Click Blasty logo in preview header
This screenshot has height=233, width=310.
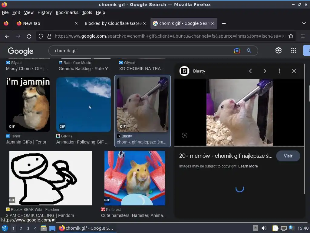[x=184, y=71]
